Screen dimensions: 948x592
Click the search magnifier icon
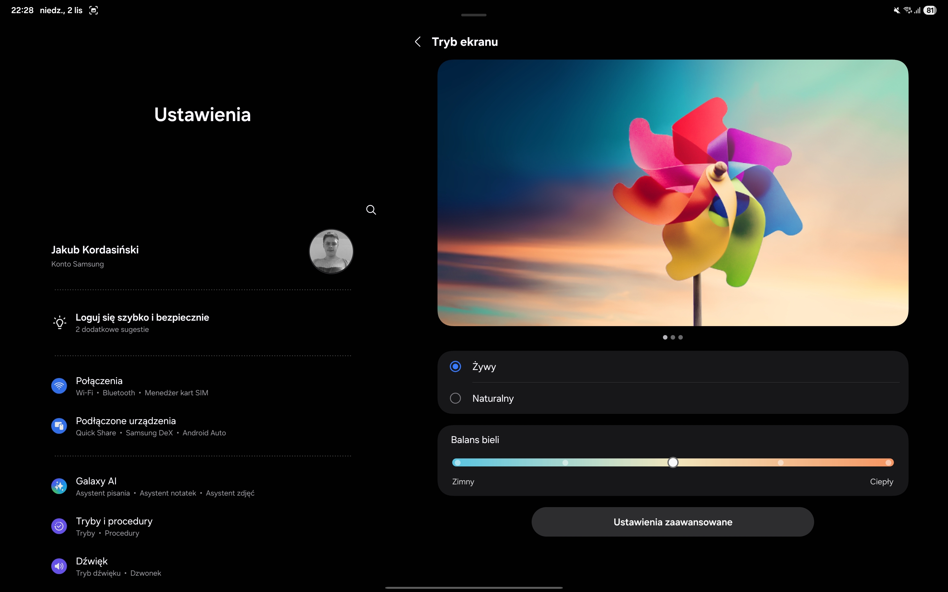point(371,210)
